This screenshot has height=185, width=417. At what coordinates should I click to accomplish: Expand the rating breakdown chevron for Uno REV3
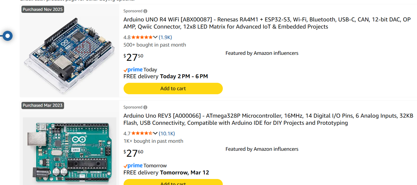pyautogui.click(x=155, y=134)
